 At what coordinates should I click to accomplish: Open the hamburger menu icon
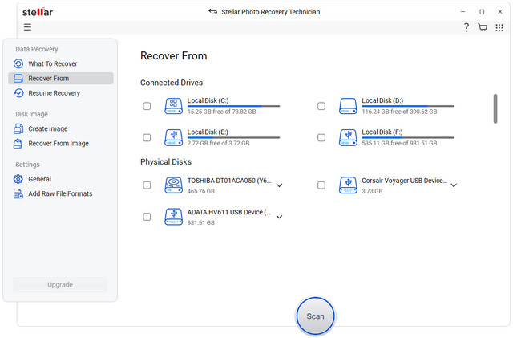(x=27, y=27)
